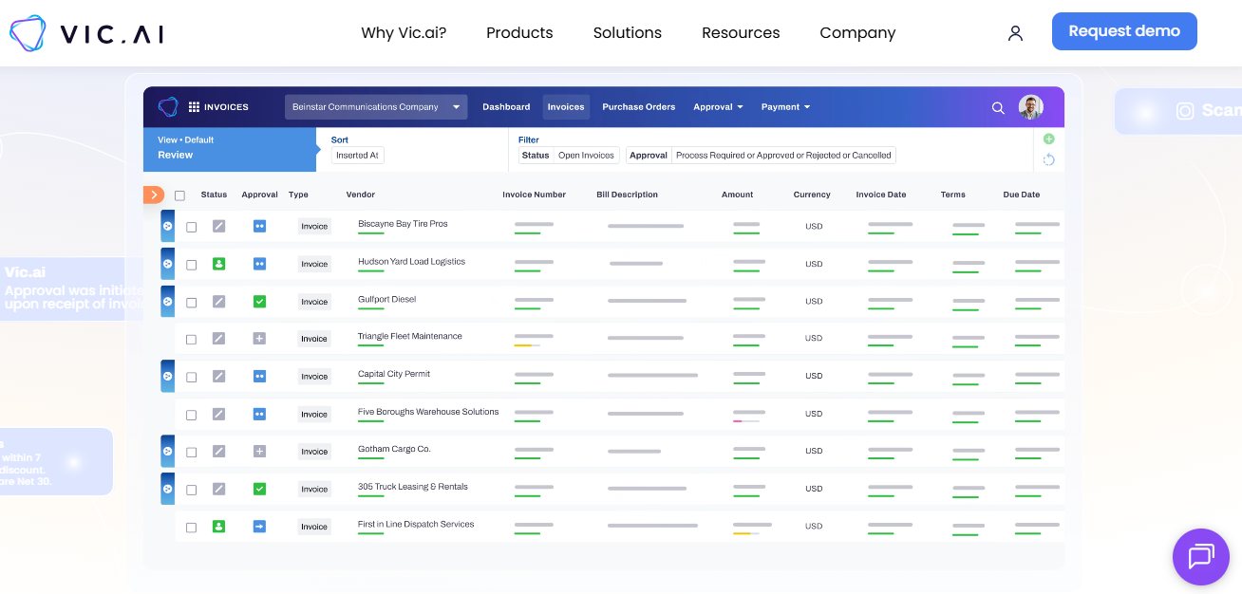Click the blue arrow approval icon for First in Line Dispatch
Screen dimensions: 1242x594
point(259,526)
